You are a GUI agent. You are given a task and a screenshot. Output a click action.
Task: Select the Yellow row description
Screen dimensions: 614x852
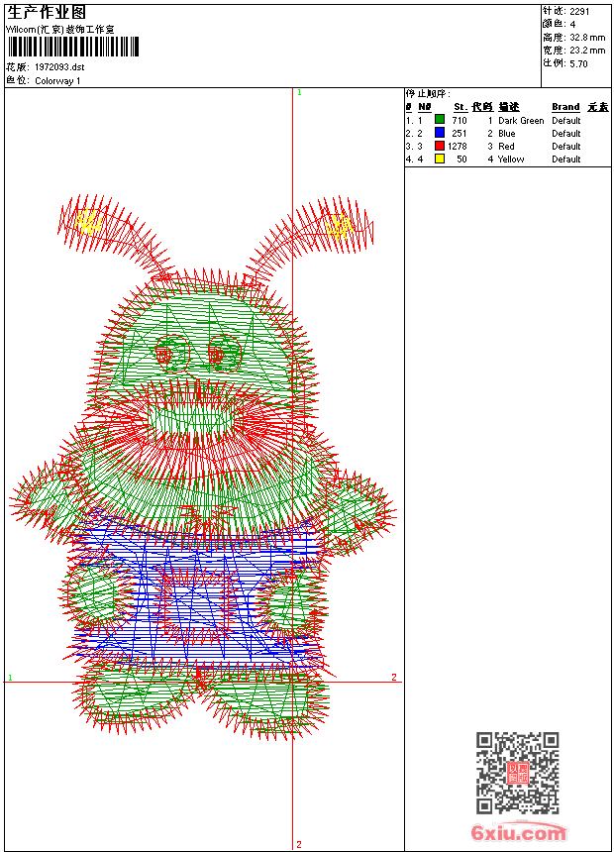click(x=511, y=160)
